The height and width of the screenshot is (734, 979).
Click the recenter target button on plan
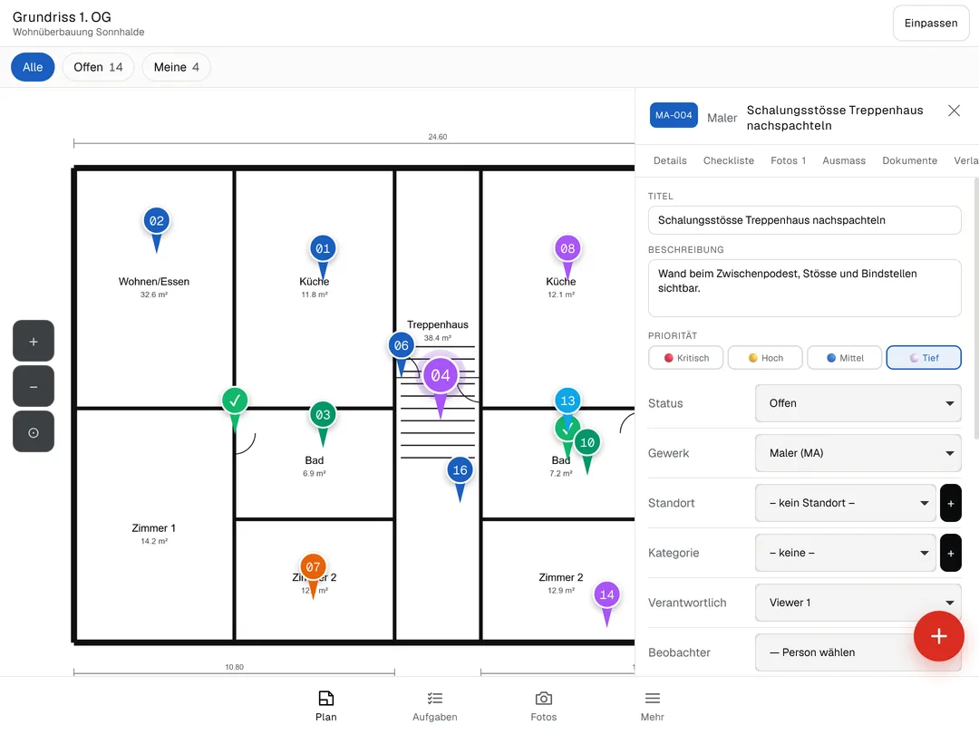click(34, 432)
